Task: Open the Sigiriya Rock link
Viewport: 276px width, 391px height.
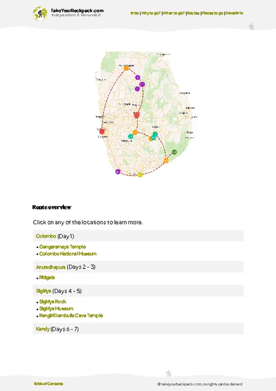Action: [53, 302]
